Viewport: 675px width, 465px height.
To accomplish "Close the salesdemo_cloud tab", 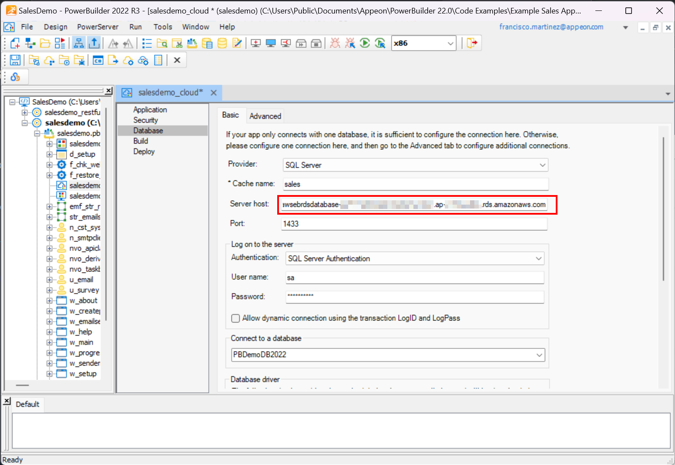I will [x=214, y=93].
